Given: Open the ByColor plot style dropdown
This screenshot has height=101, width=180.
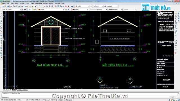Looking at the screenshot, I should 129,10.
